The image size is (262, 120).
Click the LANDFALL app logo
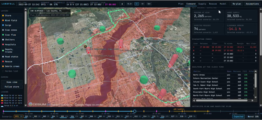(x=8, y=4)
